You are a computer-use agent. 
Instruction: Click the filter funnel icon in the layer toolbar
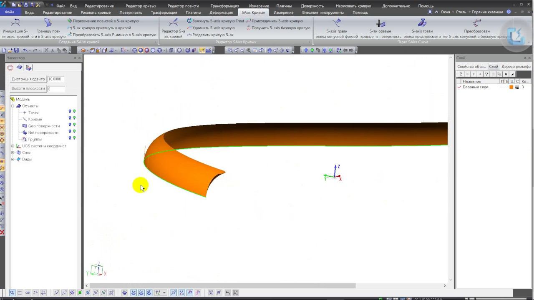click(486, 74)
